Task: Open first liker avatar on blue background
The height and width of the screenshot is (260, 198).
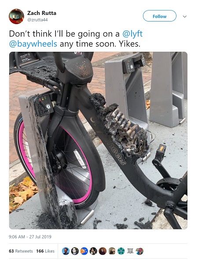Action: coord(66,251)
